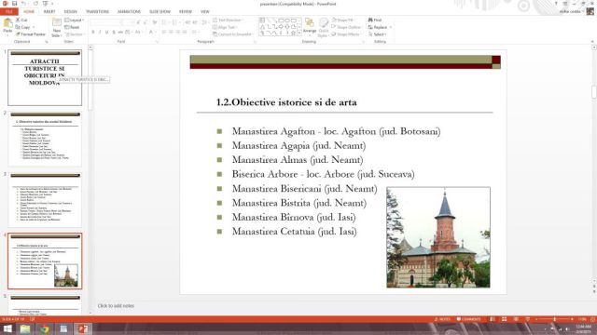Click the Cut command
Viewport: 597px width, 335px height.
[x=21, y=20]
